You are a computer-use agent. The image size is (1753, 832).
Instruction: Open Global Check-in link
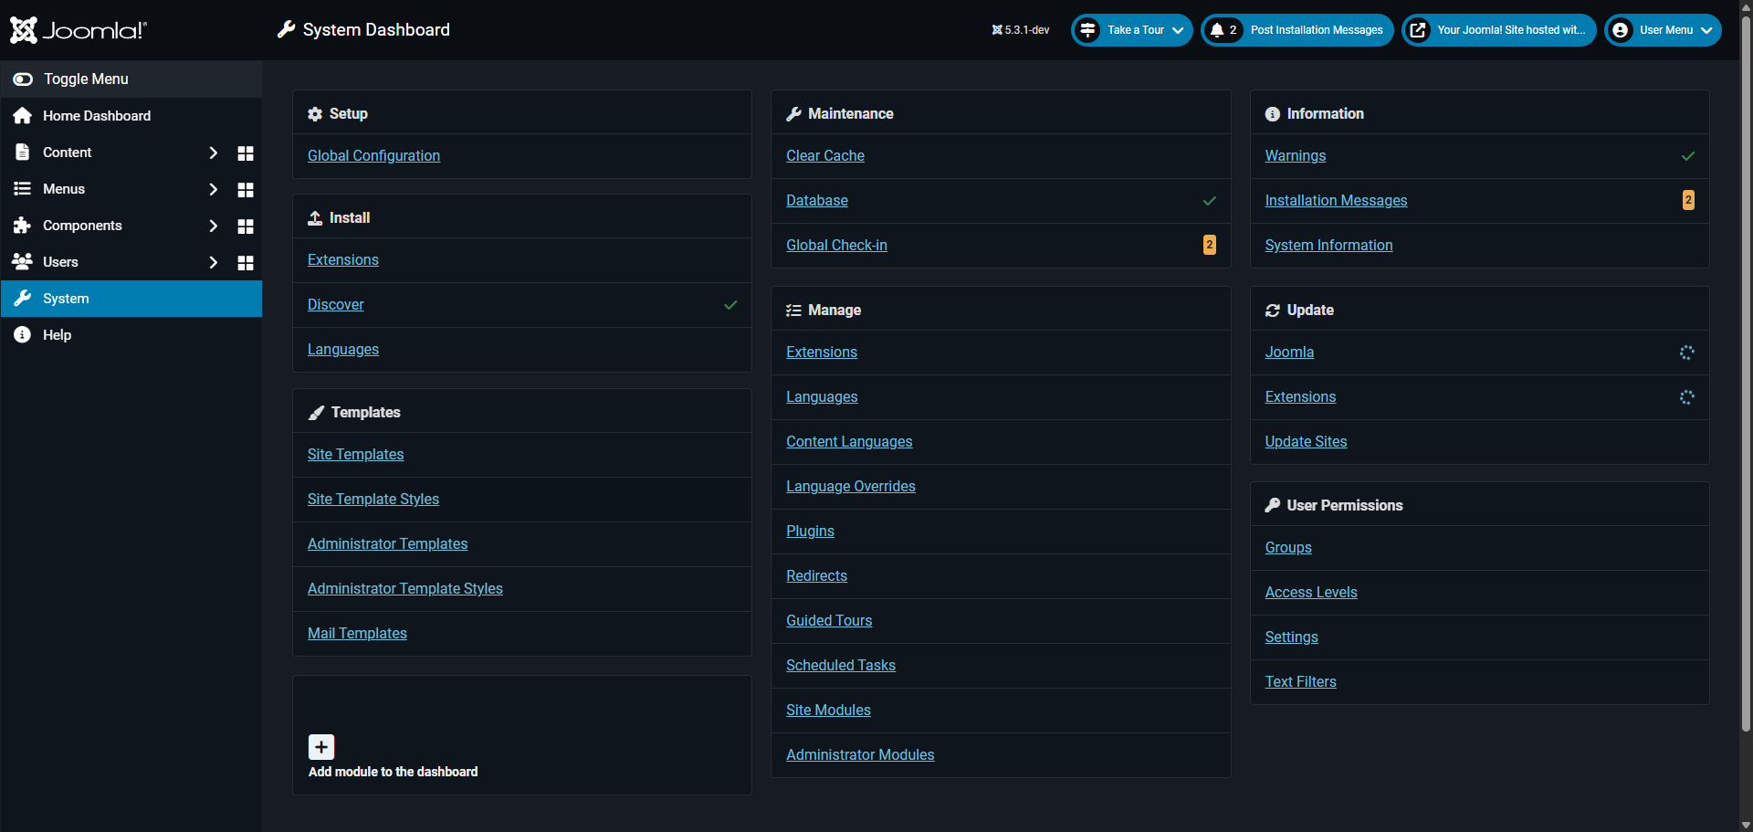click(836, 246)
